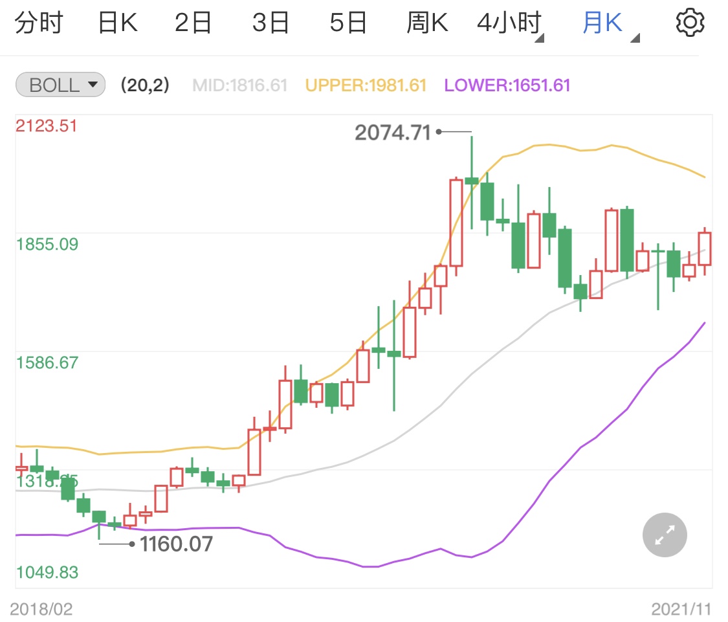Viewport: 728px width, 622px height.
Task: Click the 1855.09 axis label
Action: click(47, 245)
